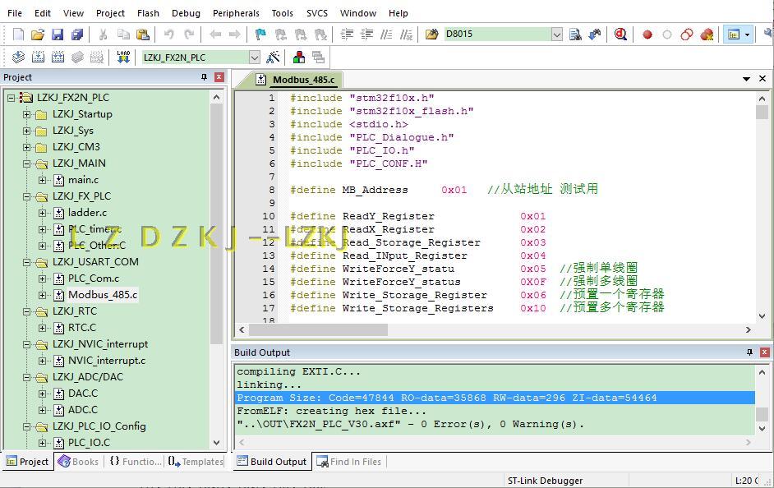The height and width of the screenshot is (488, 774).
Task: Collapse the LZKJ_MAIN folder
Action: 26,163
